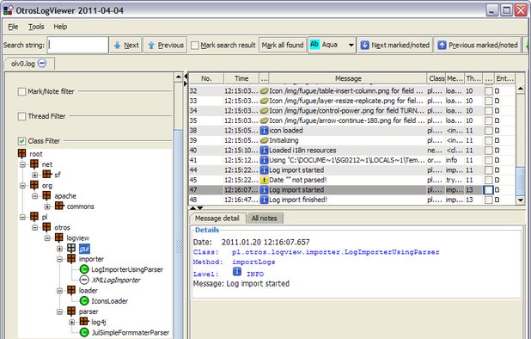This screenshot has height=339, width=531.
Task: Click the log table scroll down arrow
Action: (521, 200)
